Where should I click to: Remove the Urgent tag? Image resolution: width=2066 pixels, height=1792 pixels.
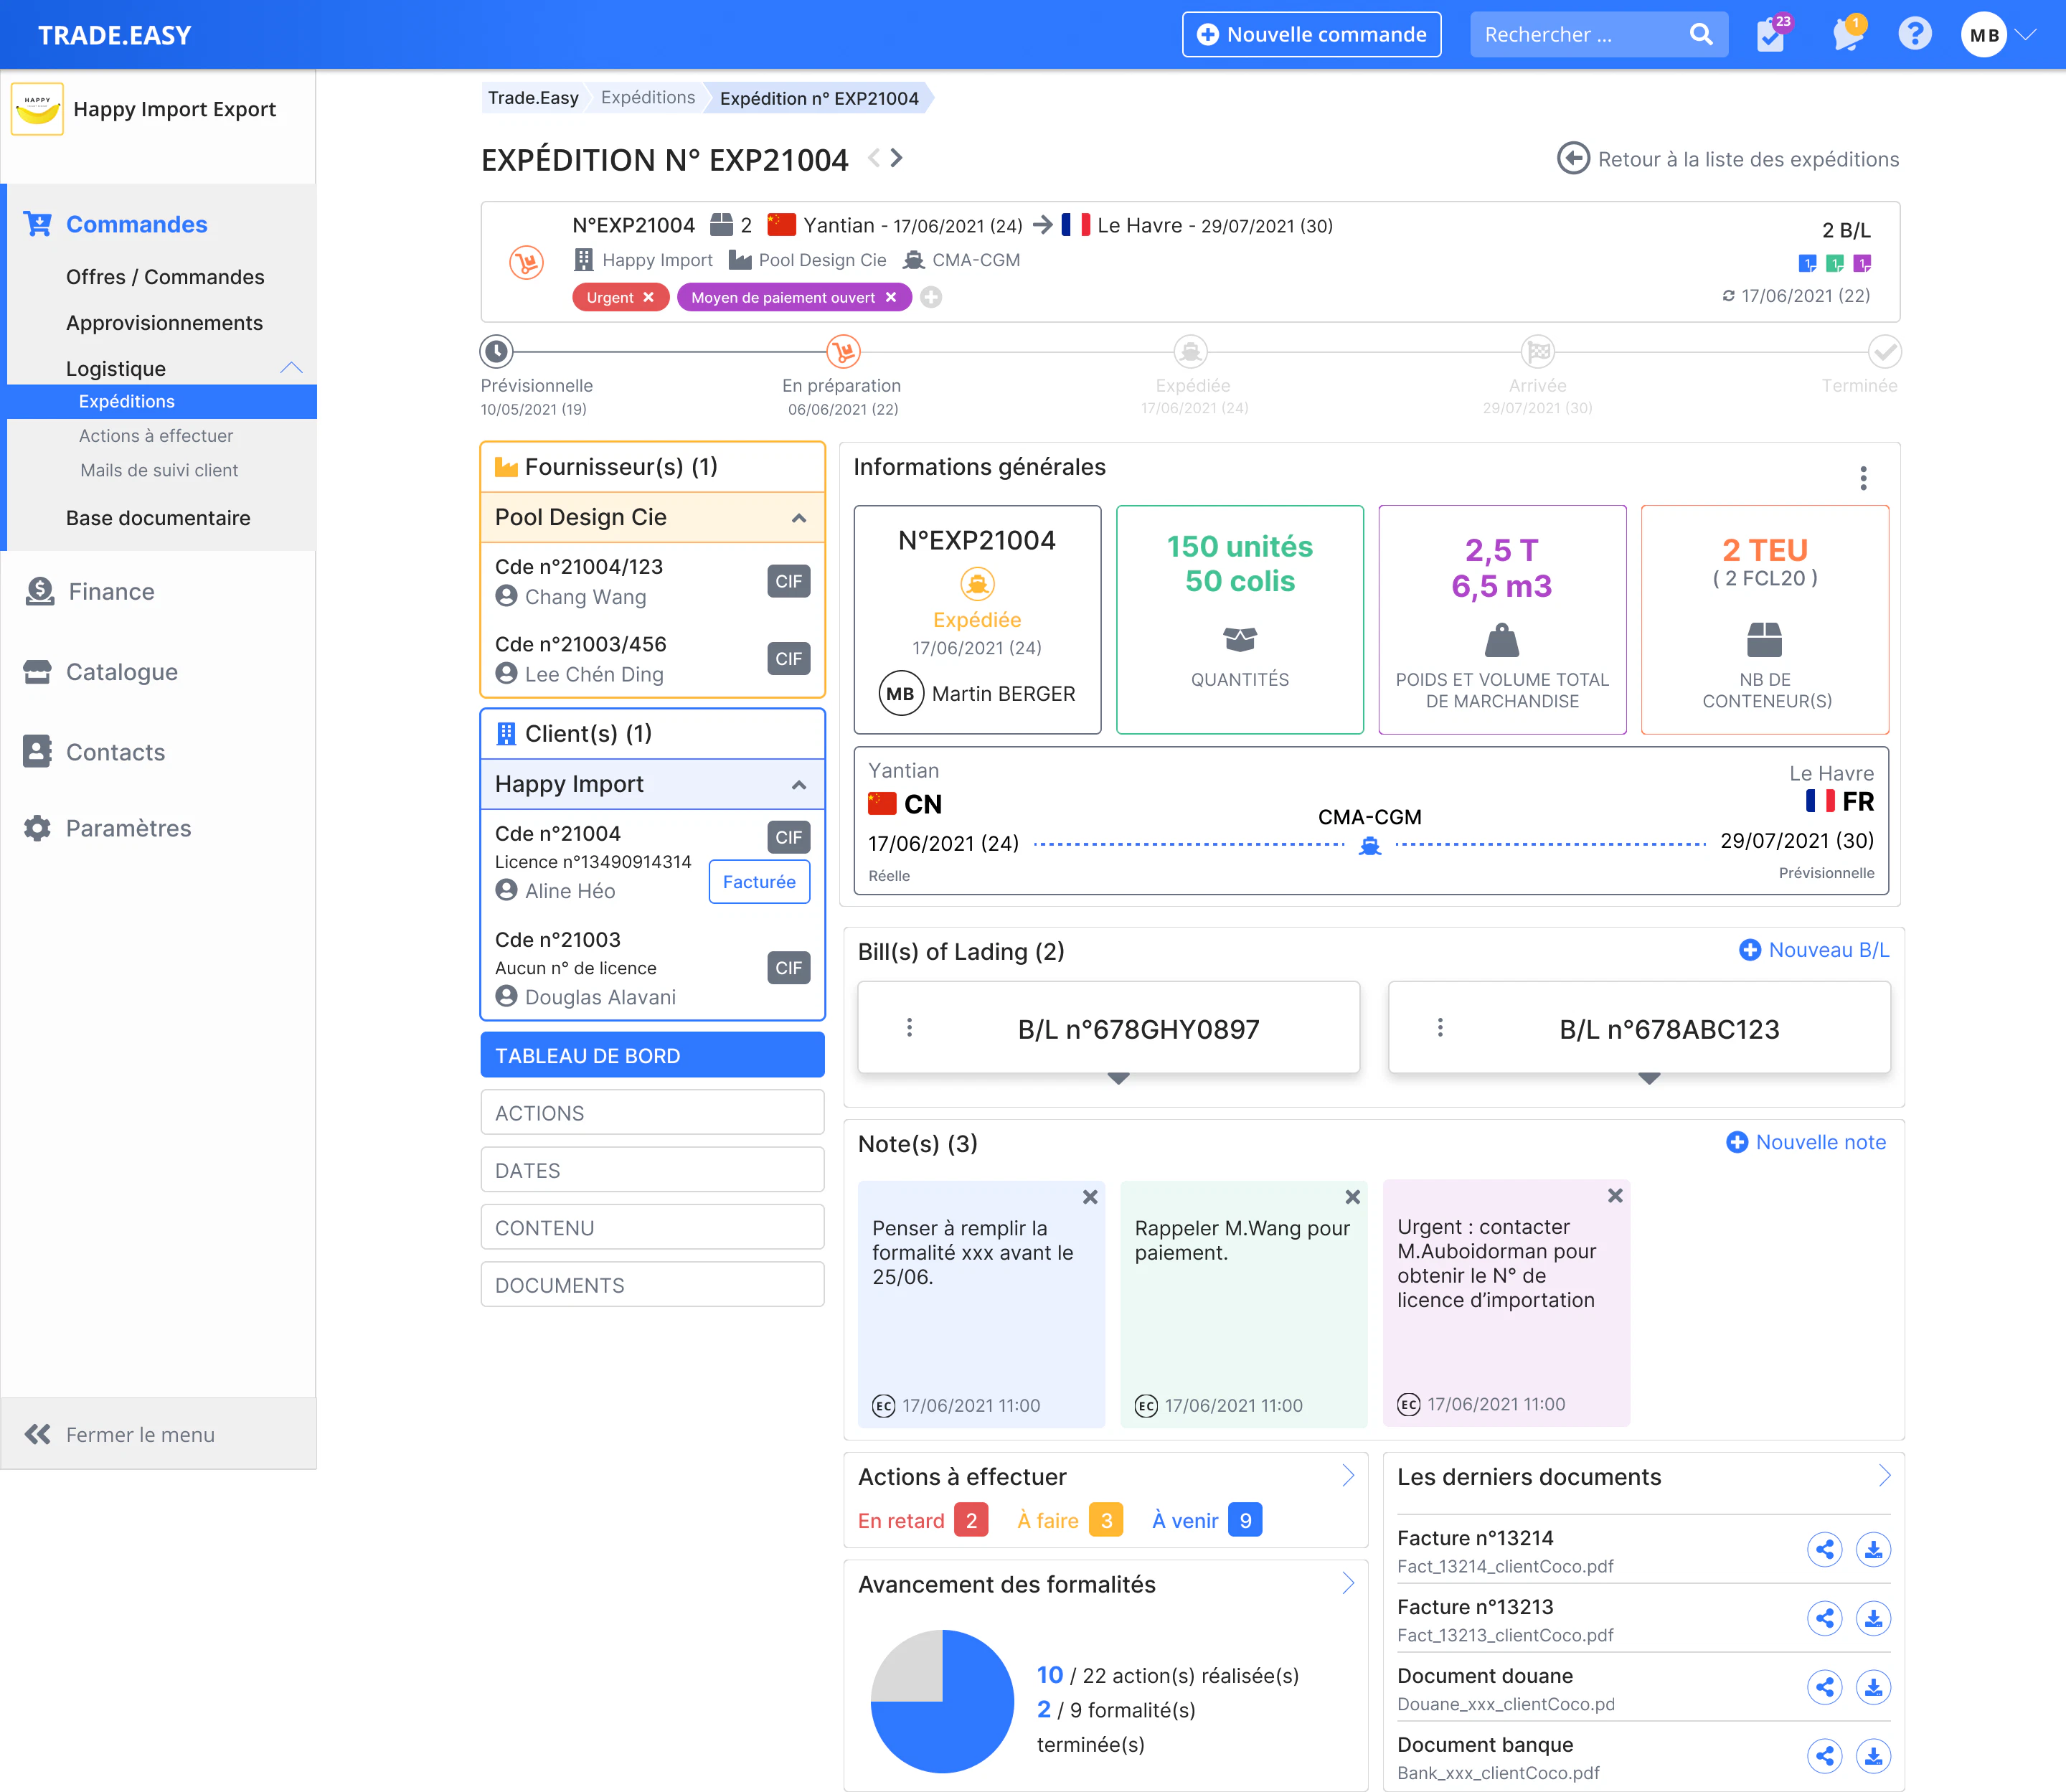(x=648, y=297)
